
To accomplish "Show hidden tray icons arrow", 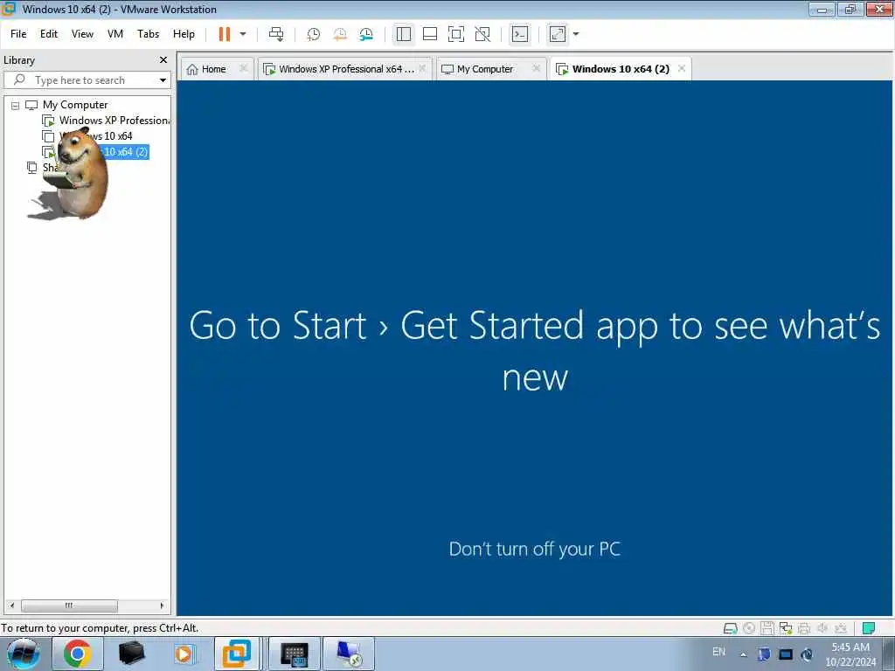I will 743,654.
